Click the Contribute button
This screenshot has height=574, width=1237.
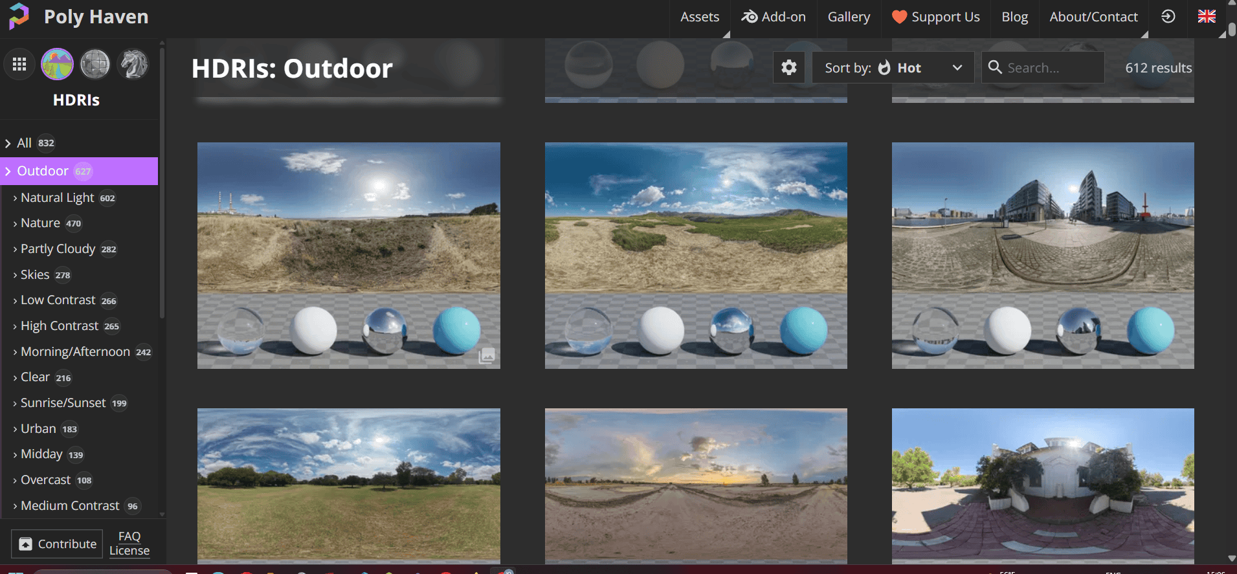pyautogui.click(x=57, y=544)
